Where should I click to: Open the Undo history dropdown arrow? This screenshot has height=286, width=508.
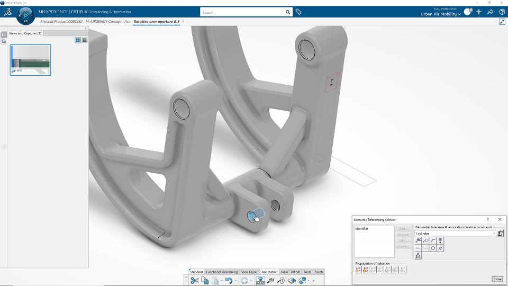point(235,281)
